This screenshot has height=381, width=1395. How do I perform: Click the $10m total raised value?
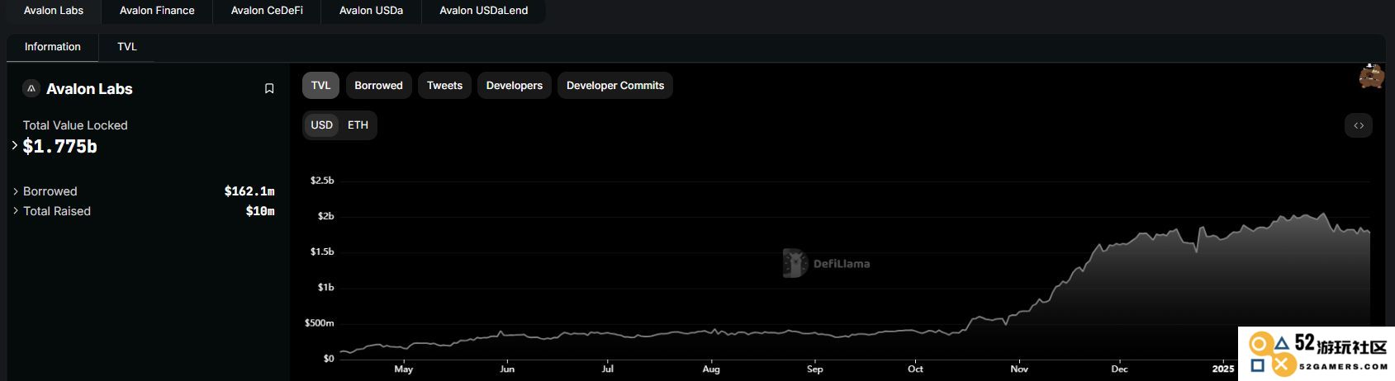pos(260,211)
